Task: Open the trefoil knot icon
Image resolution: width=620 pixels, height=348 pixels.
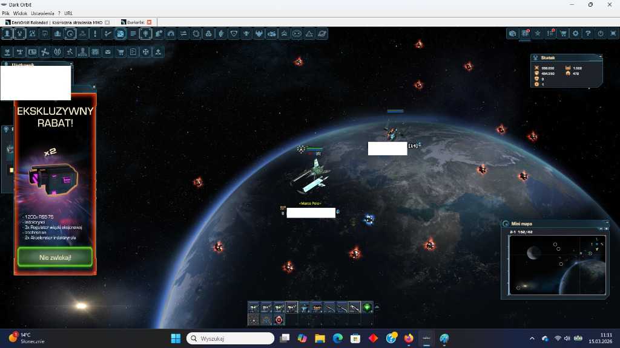Action: (209, 34)
